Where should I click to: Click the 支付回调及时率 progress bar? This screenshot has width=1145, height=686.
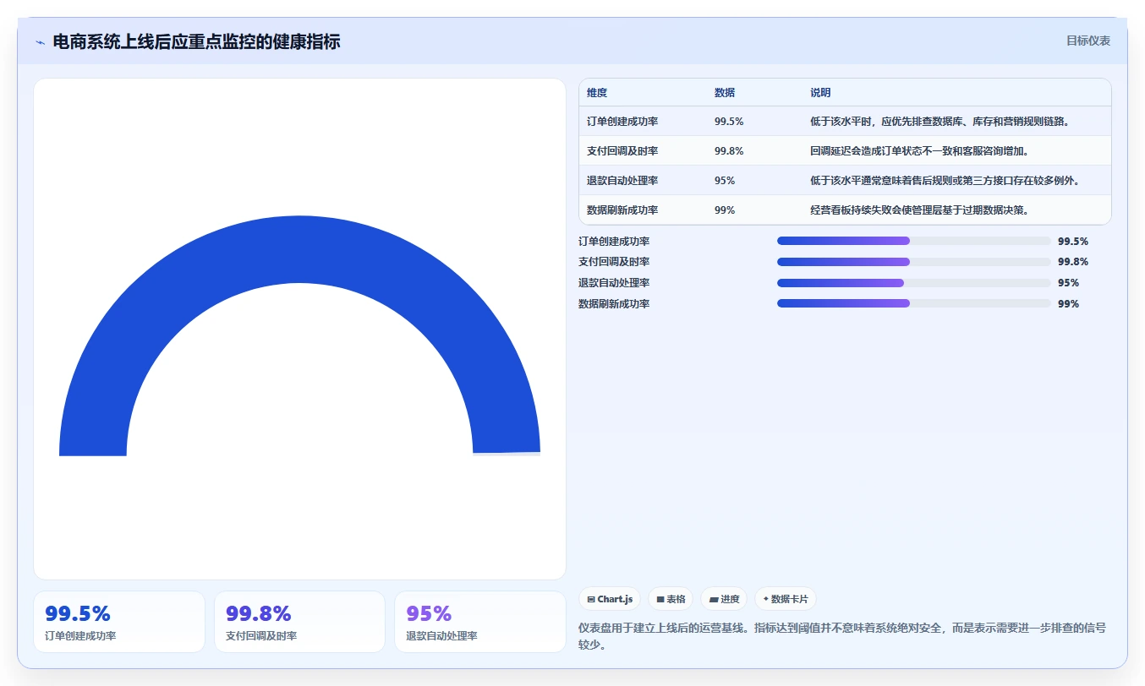click(913, 262)
